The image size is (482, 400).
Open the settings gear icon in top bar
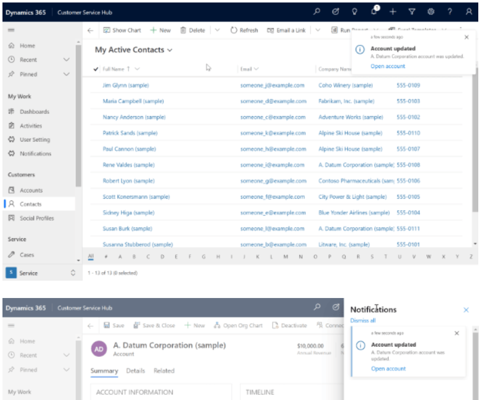(431, 12)
